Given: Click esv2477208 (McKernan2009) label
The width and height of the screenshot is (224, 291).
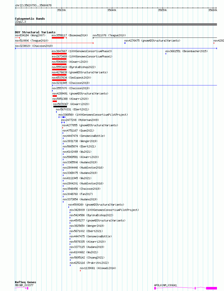Looking at the screenshot, I should (80, 120).
